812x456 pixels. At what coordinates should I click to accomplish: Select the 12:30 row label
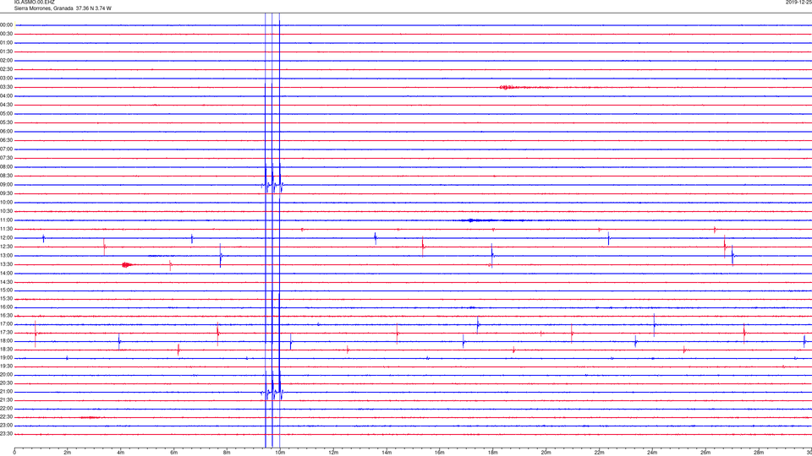point(6,247)
